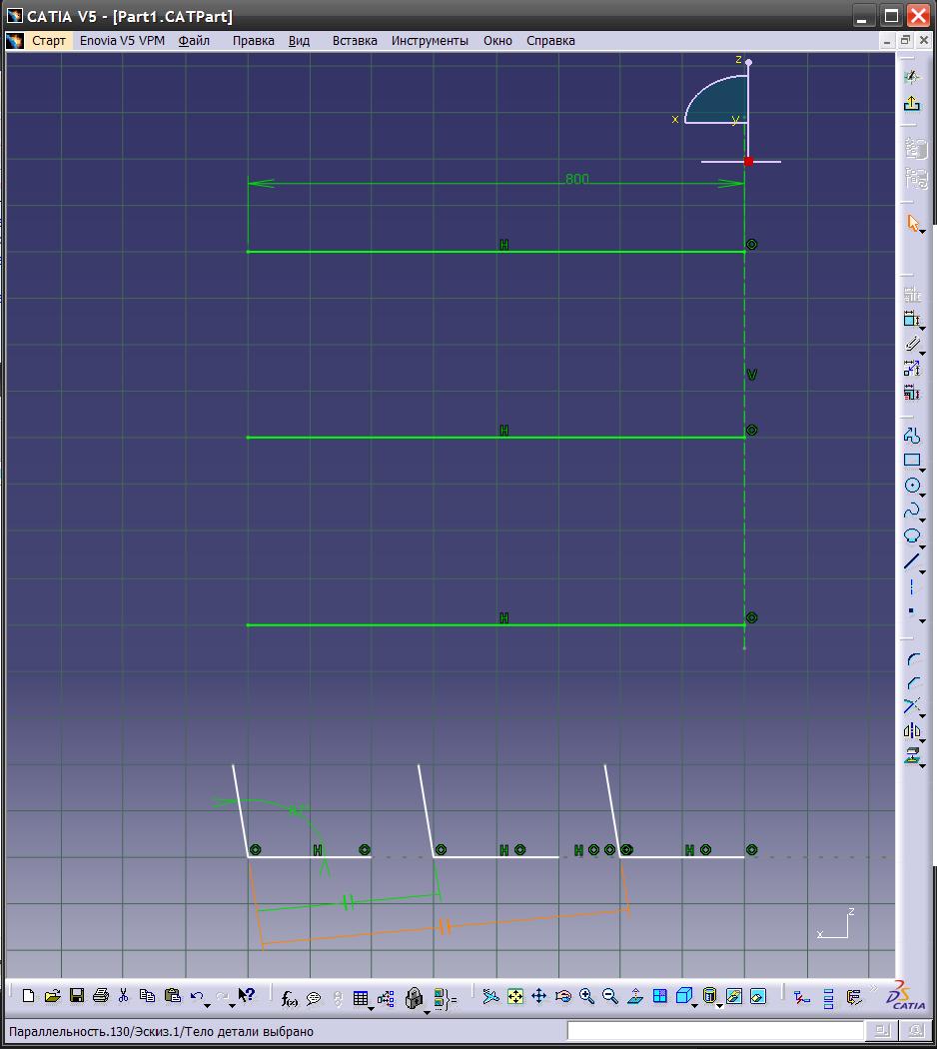The image size is (937, 1049).
Task: Activate the Pan tool
Action: (x=539, y=997)
